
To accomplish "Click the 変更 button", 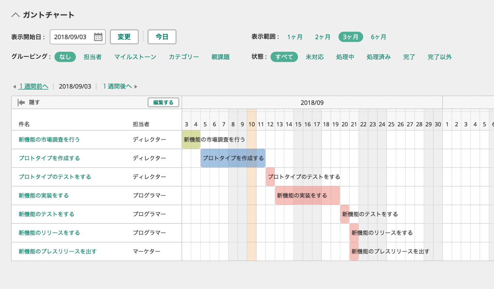I will click(124, 37).
